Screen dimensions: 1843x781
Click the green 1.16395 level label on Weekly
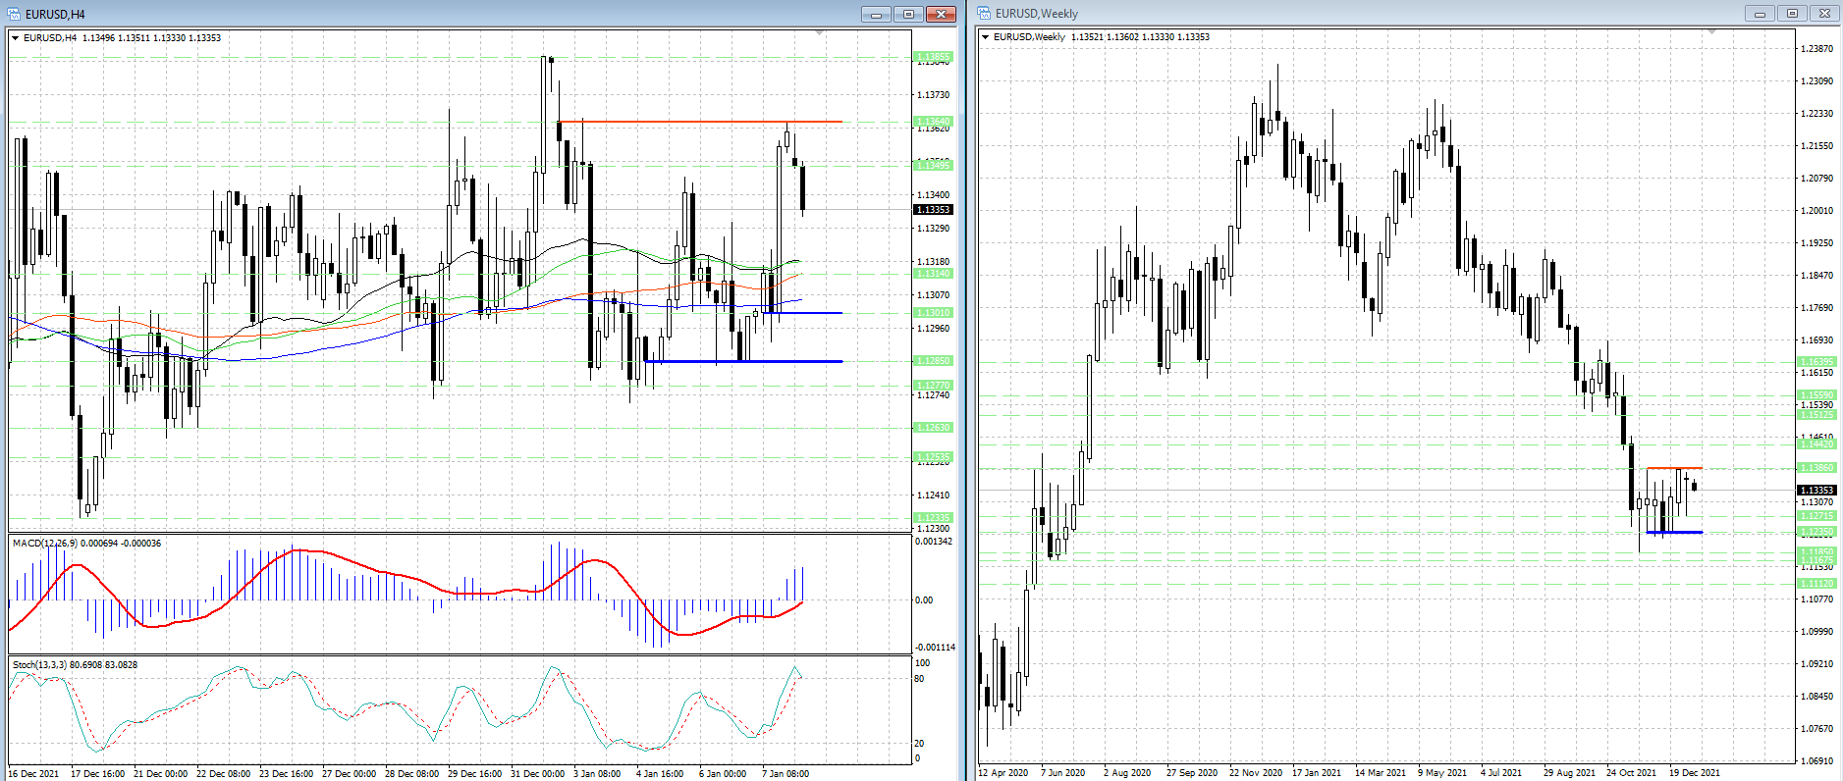coord(1816,362)
